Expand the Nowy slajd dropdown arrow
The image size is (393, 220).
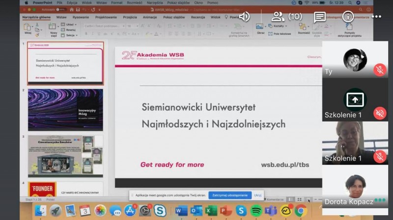tap(58, 26)
